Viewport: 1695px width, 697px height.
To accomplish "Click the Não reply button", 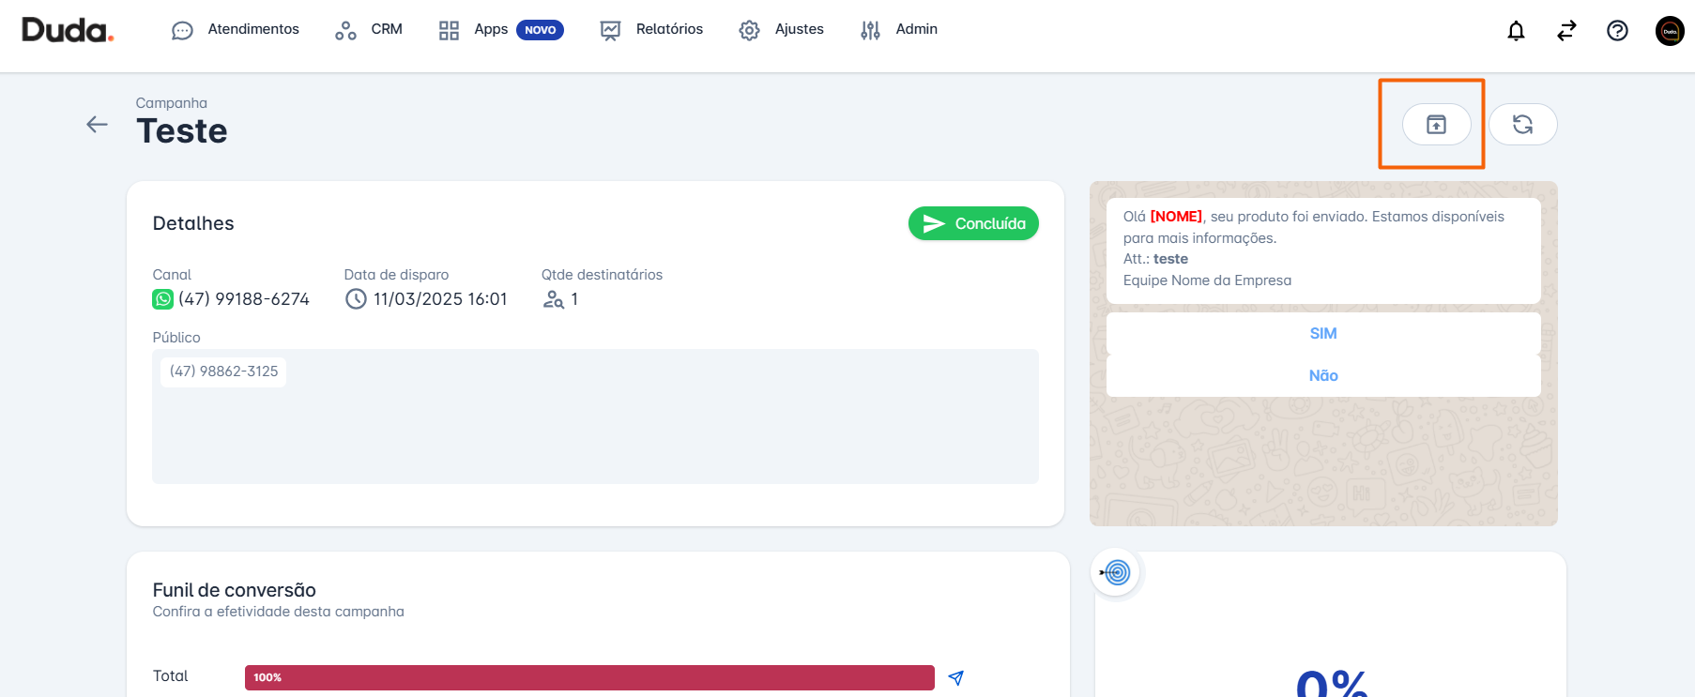I will (x=1322, y=375).
